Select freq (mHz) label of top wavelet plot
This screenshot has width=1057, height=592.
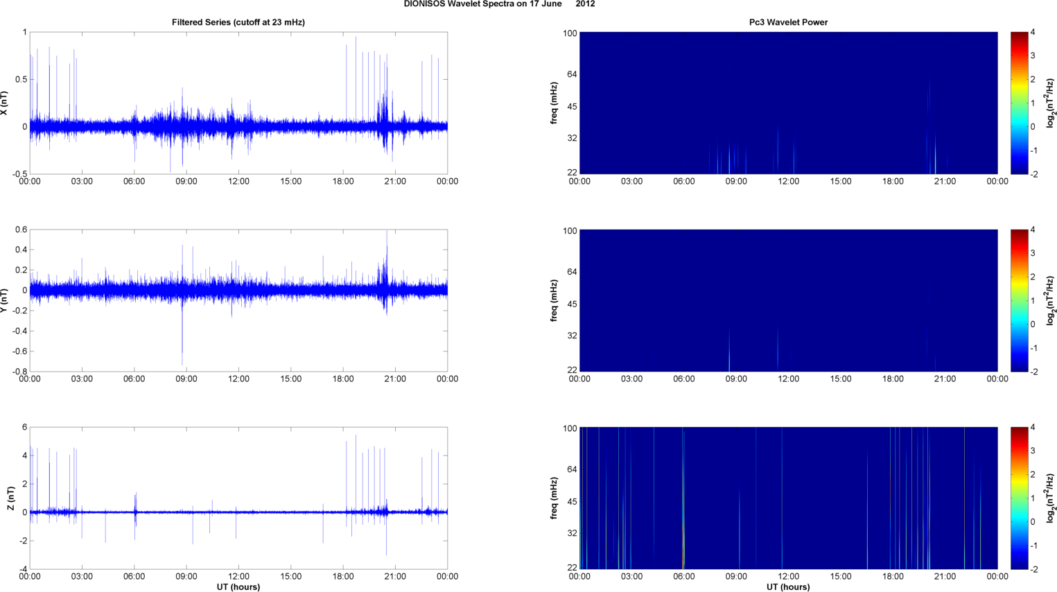point(554,103)
